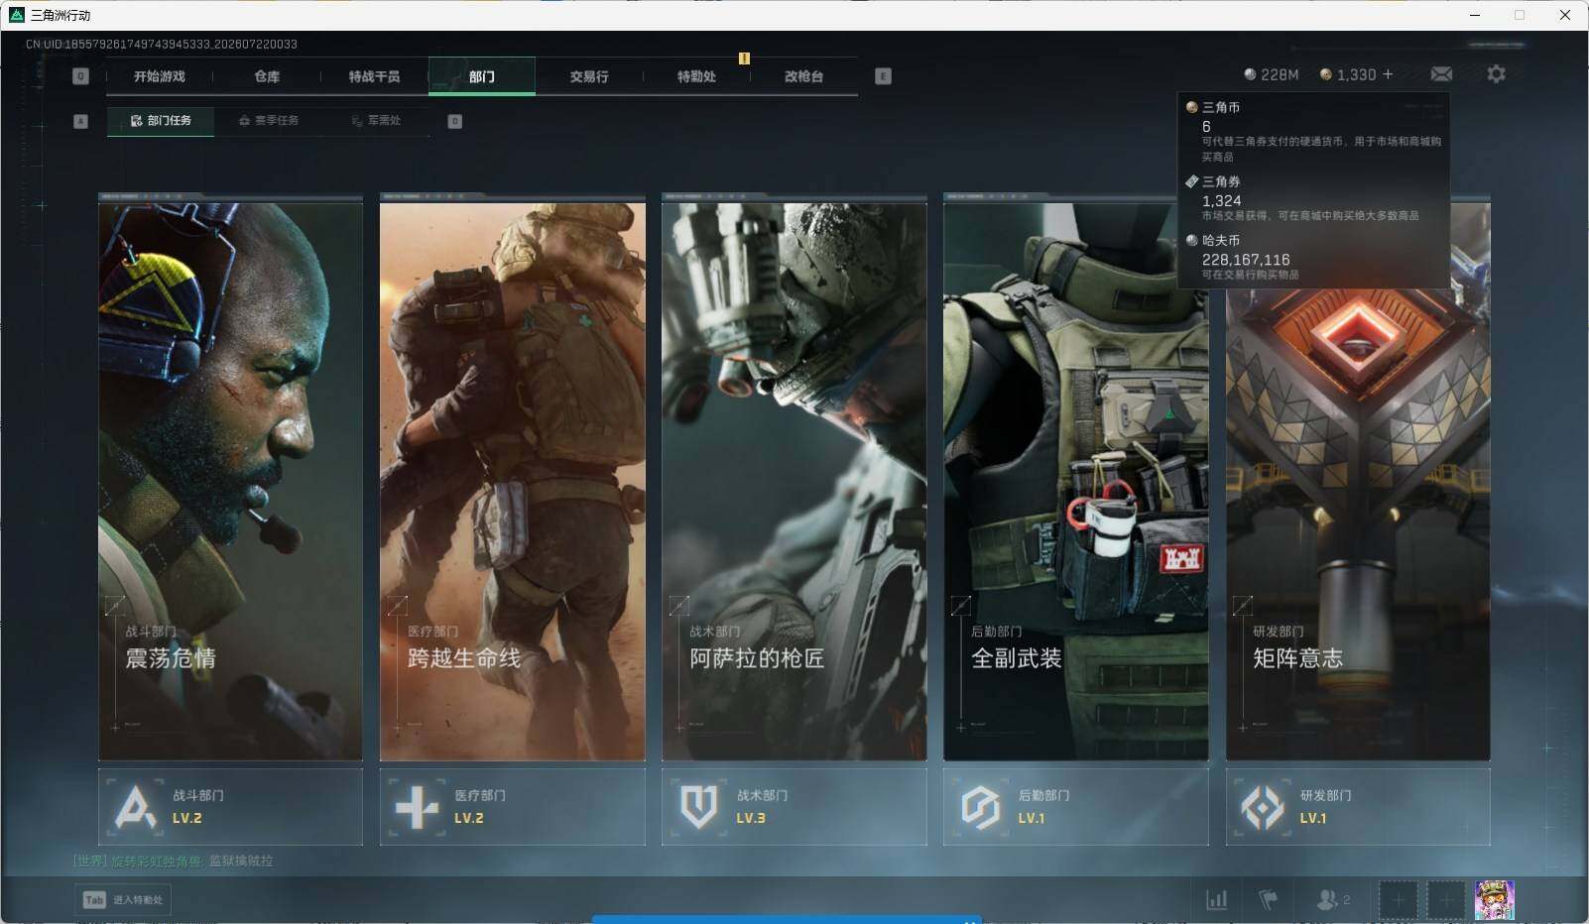Click the coin icon next to 1,330
The width and height of the screenshot is (1589, 924).
pyautogui.click(x=1325, y=74)
